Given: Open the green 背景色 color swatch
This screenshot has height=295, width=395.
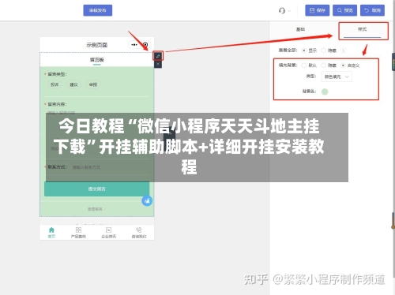Looking at the screenshot, I should click(x=325, y=91).
